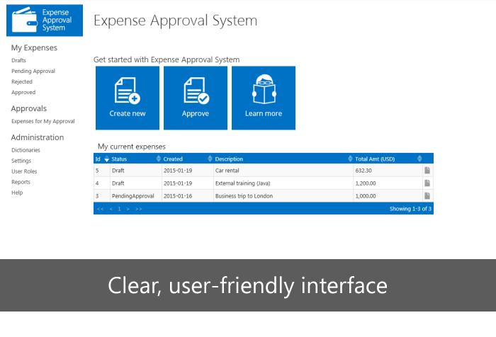Screen dimensions: 496x337
Task: Go to first page of expenses
Action: coord(101,209)
